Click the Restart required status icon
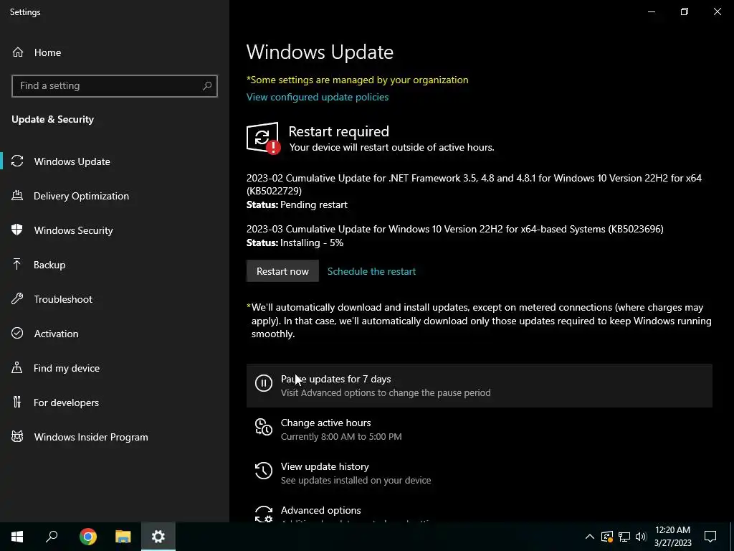The height and width of the screenshot is (551, 734). (x=263, y=138)
